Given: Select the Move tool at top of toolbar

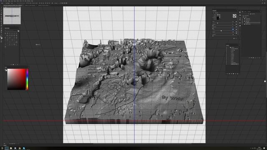Looking at the screenshot, I should [x=2, y=7].
